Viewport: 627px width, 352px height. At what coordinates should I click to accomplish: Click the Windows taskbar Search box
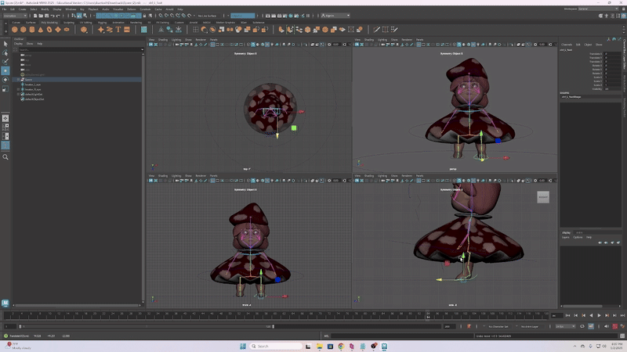(274, 346)
